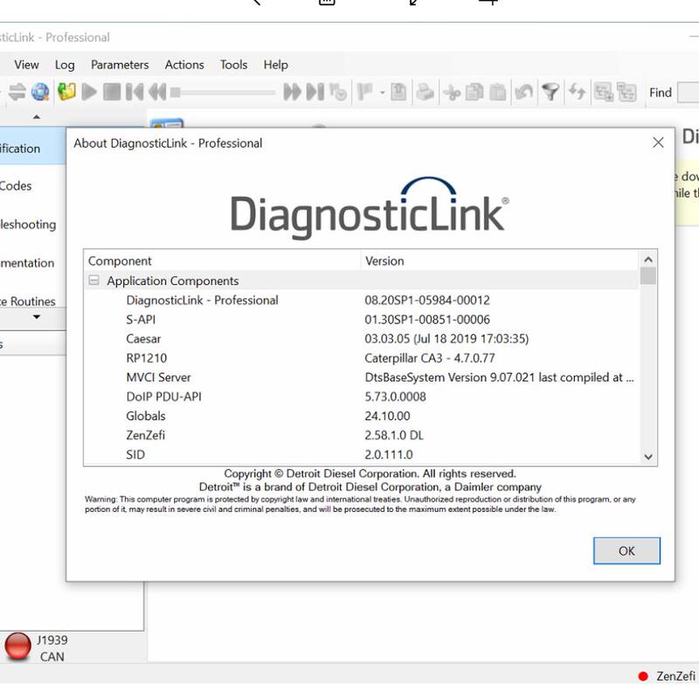Select the SID component row
Viewport: 699px width, 699px height.
coord(361,454)
